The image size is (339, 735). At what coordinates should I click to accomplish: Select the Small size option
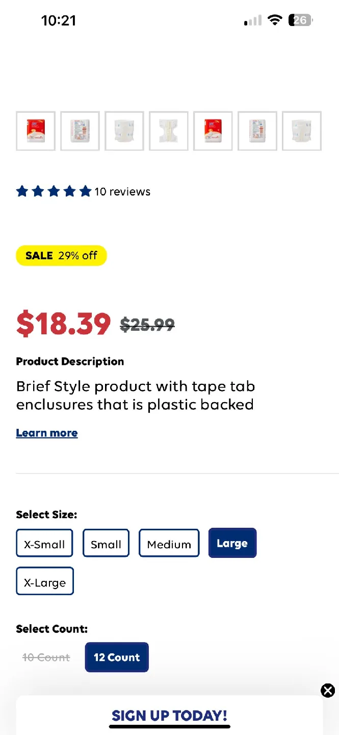coord(106,543)
